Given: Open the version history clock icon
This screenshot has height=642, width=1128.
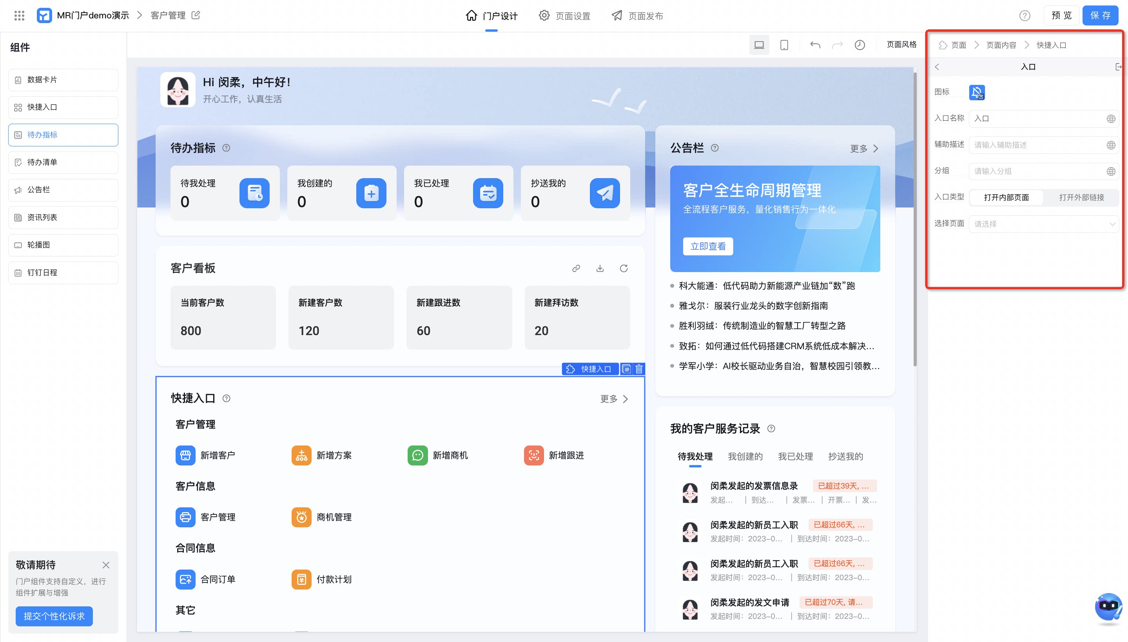Looking at the screenshot, I should click(859, 45).
